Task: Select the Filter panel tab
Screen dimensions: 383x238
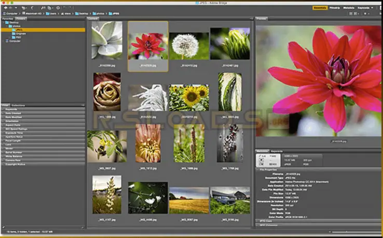Action: coord(5,105)
